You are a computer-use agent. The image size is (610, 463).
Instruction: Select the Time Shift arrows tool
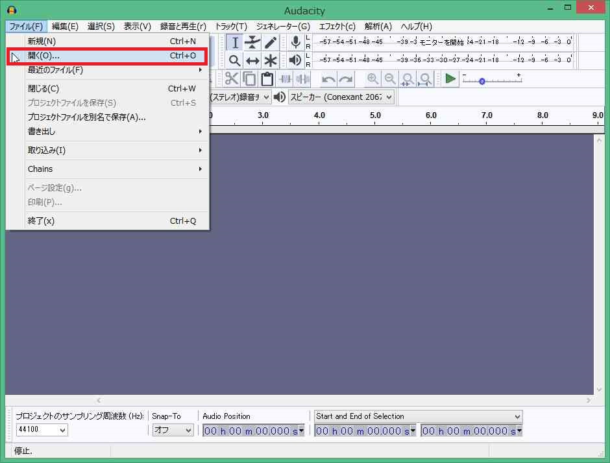[x=252, y=61]
